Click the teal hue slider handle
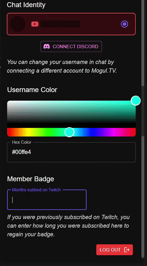This screenshot has width=147, height=266. (69, 132)
